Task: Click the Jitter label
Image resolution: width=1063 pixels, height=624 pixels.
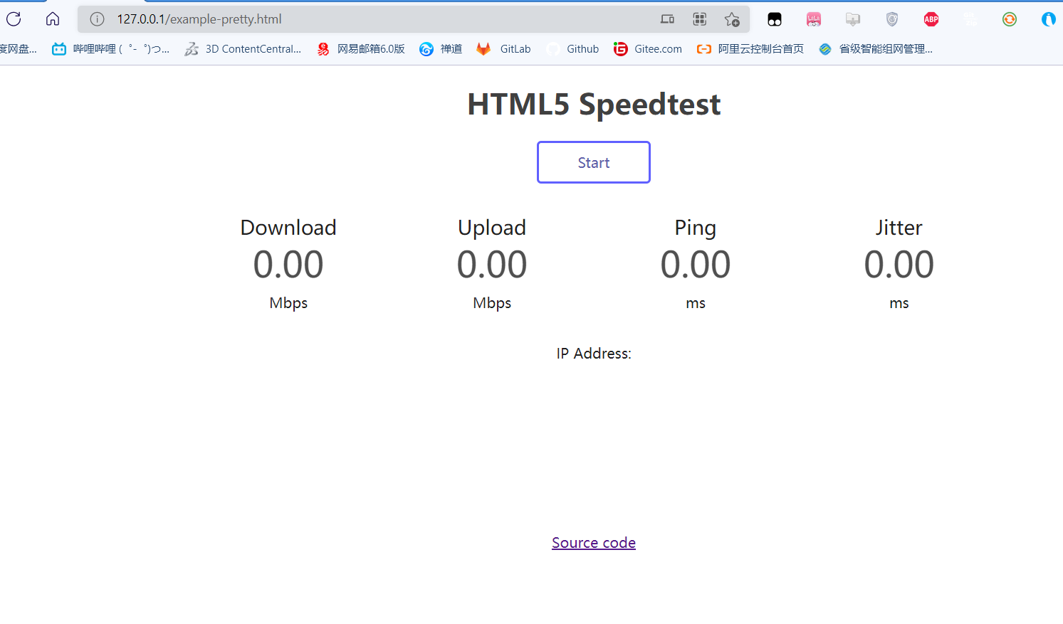Action: pos(899,228)
